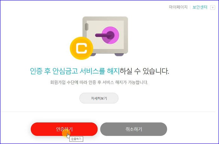
Task: Go to the 보안센터 menu link
Action: click(x=200, y=7)
